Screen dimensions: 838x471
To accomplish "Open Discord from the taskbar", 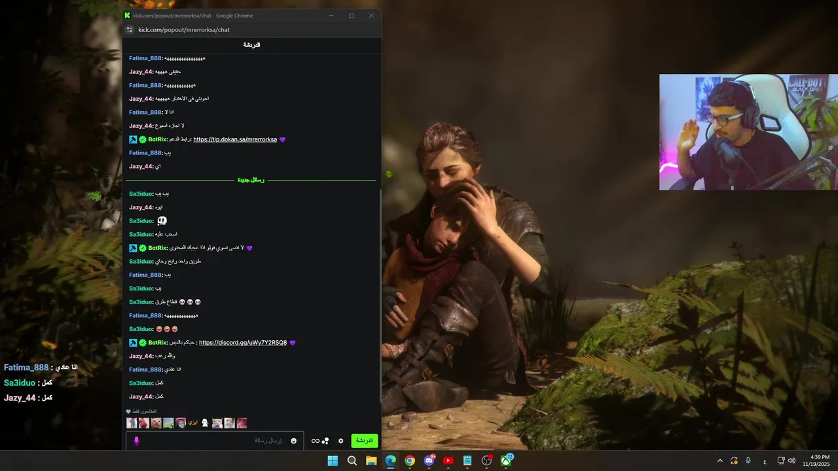I will click(429, 461).
